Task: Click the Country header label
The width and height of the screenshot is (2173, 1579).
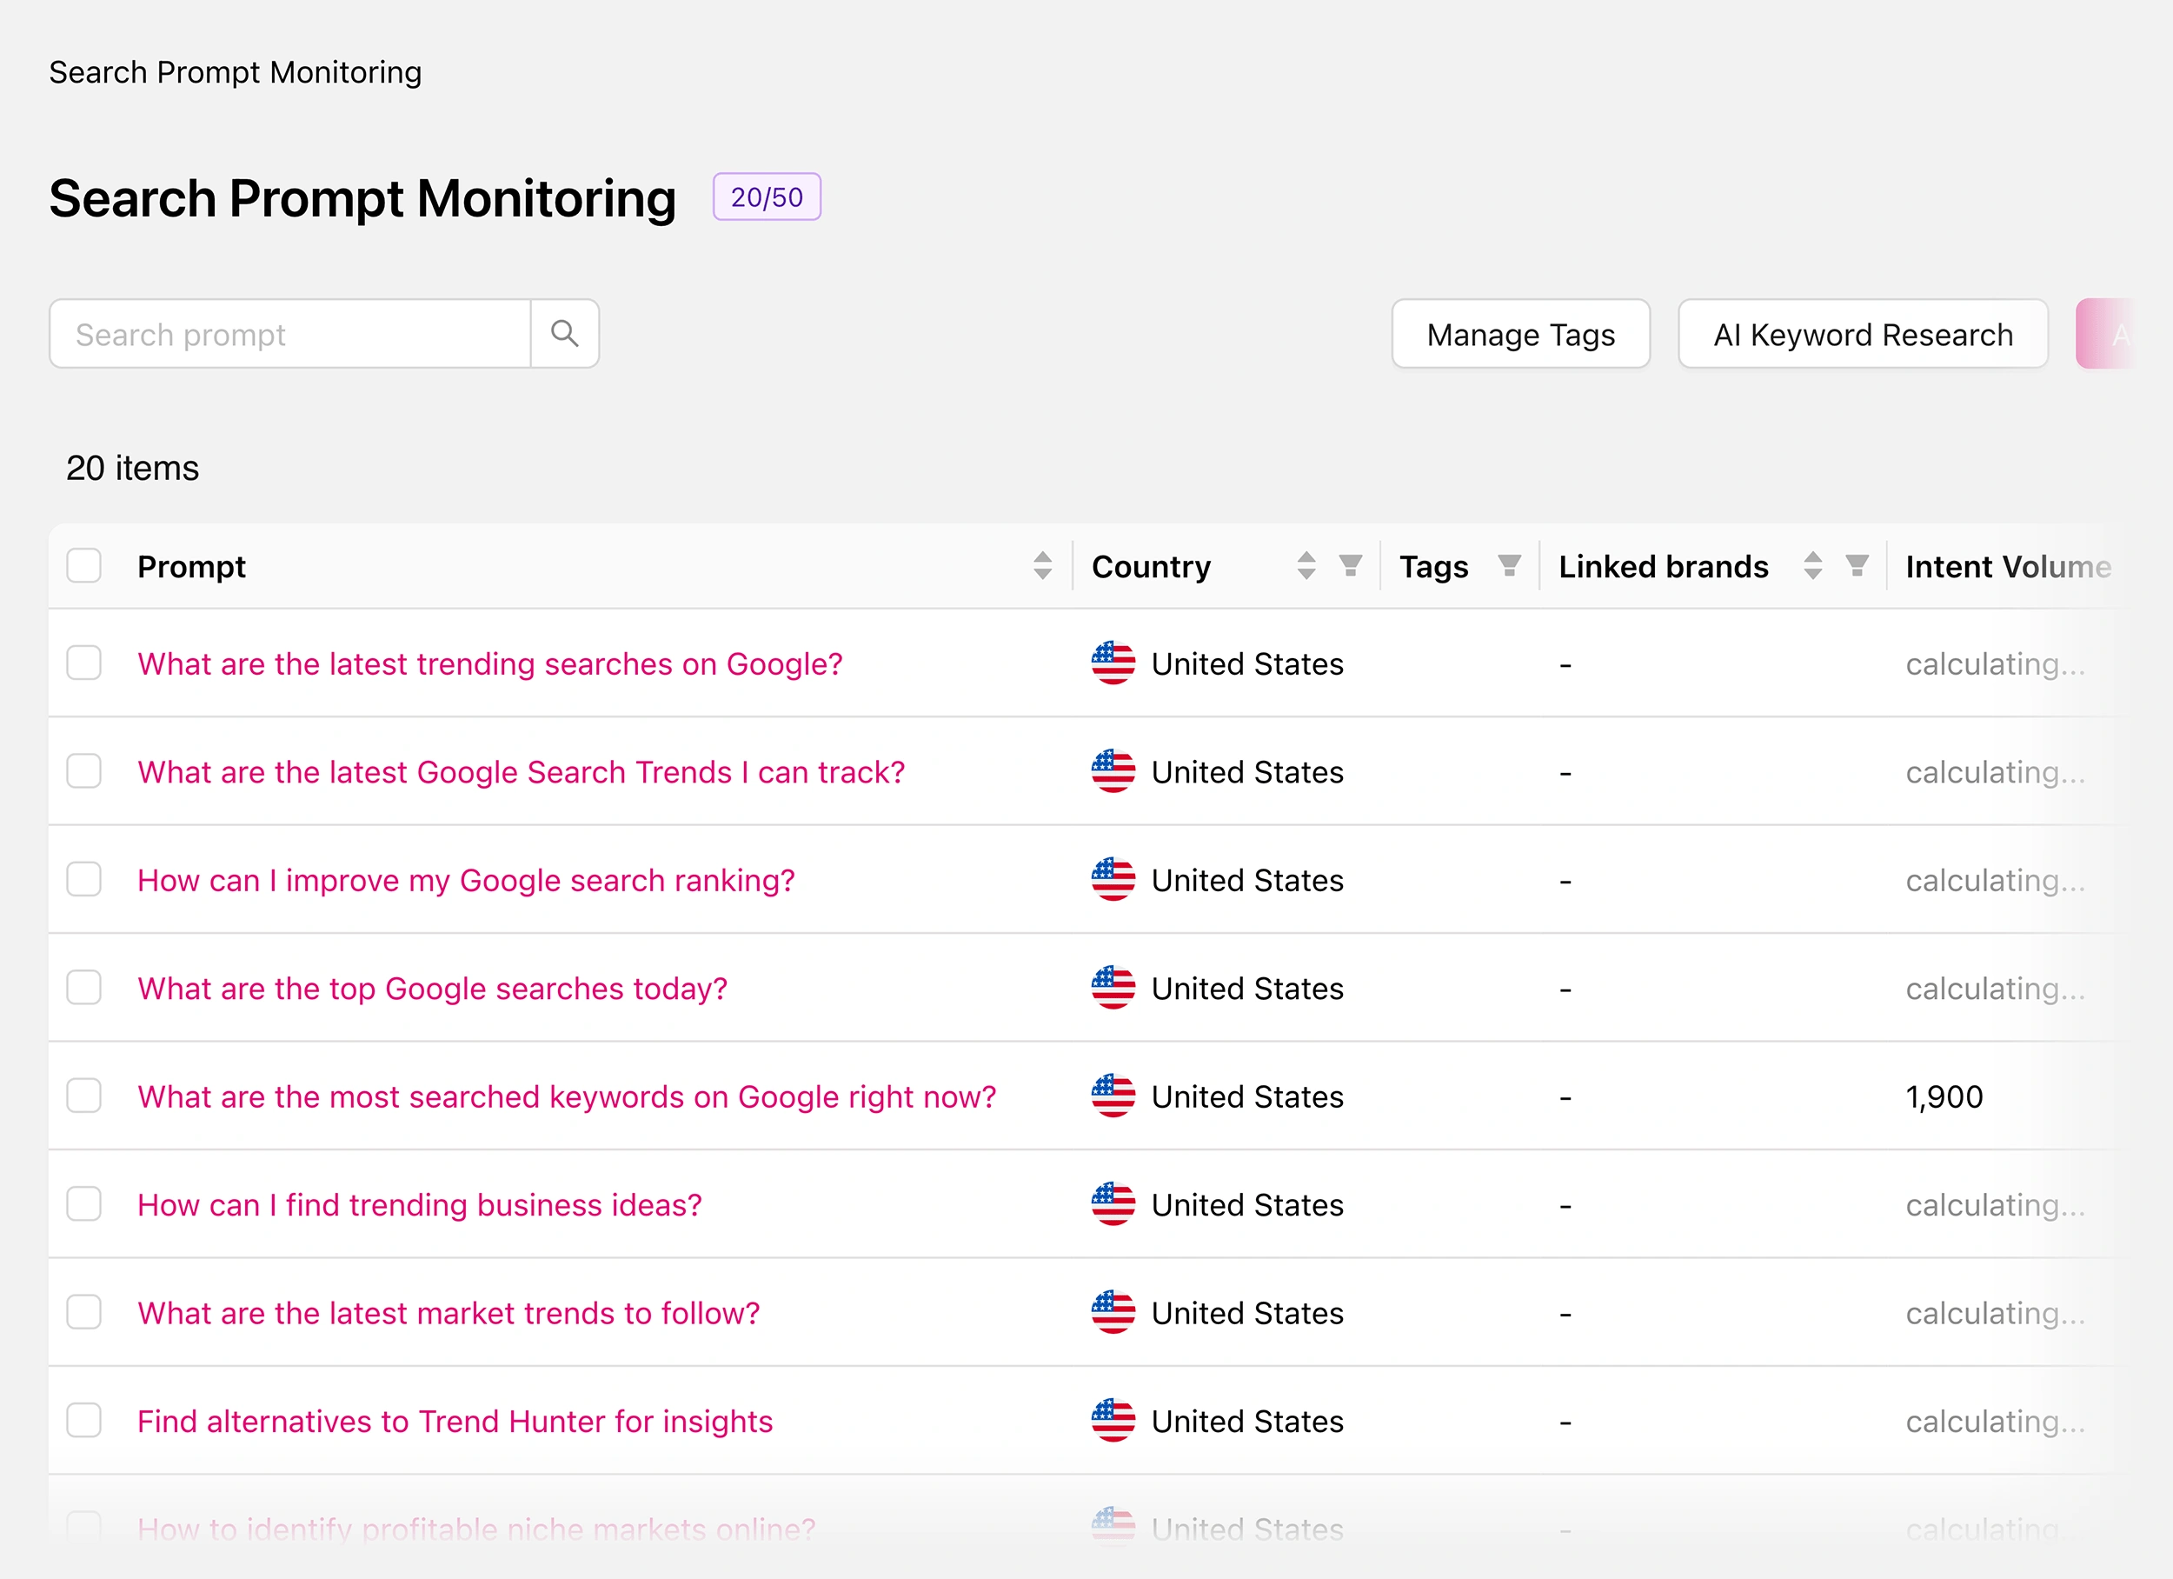Action: click(1151, 566)
